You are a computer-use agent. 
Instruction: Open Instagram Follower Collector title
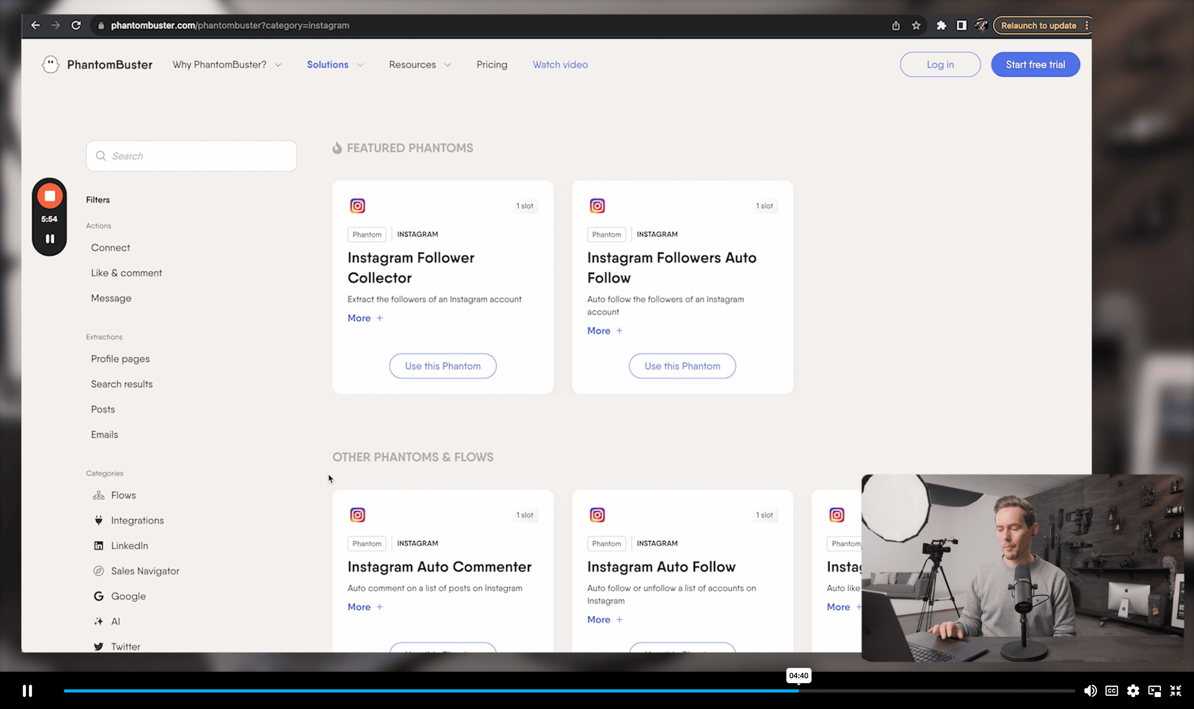[411, 268]
